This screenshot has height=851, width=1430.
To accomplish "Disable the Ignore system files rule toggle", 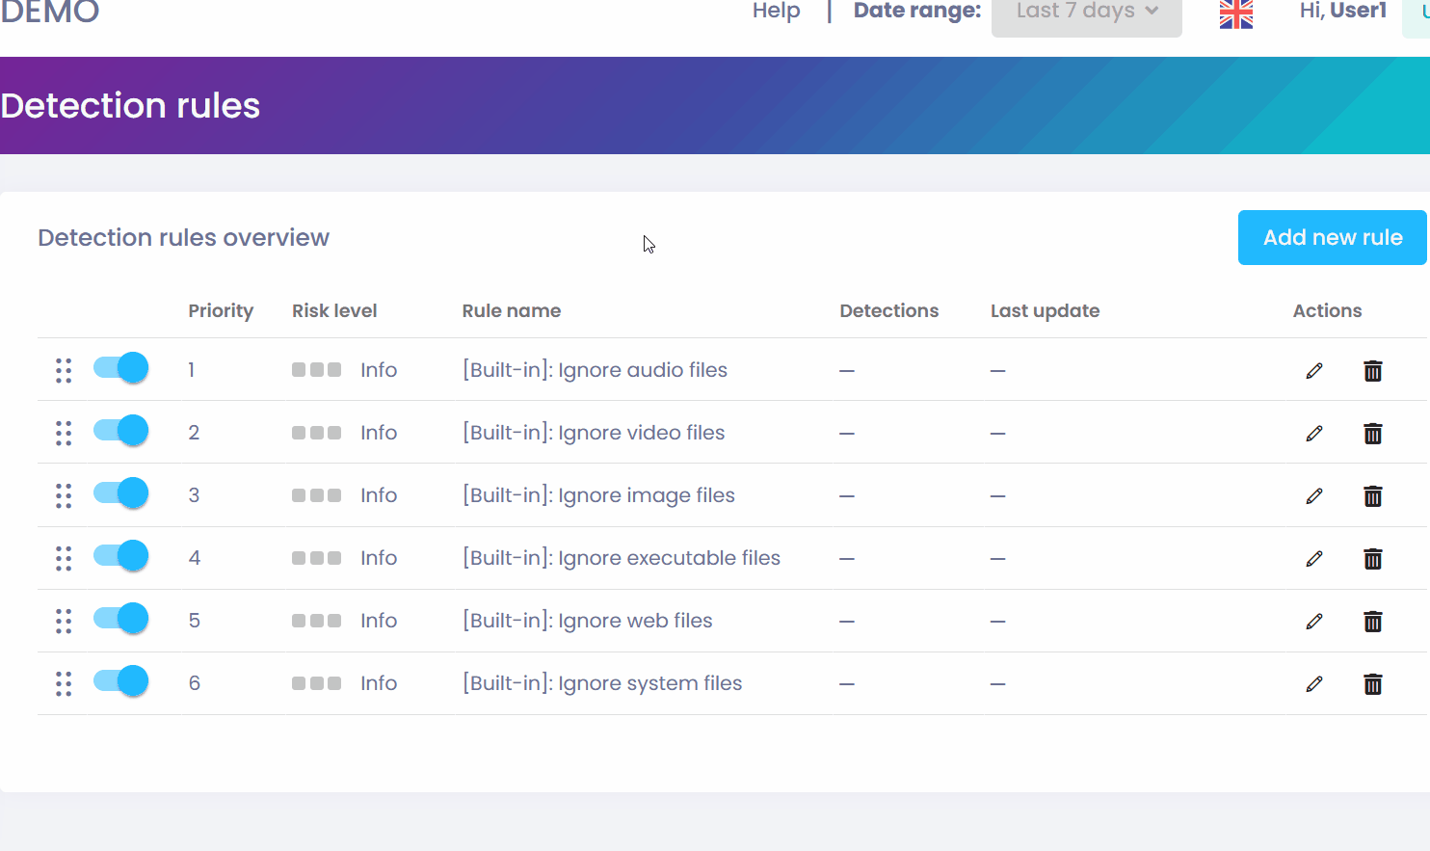I will (x=120, y=680).
